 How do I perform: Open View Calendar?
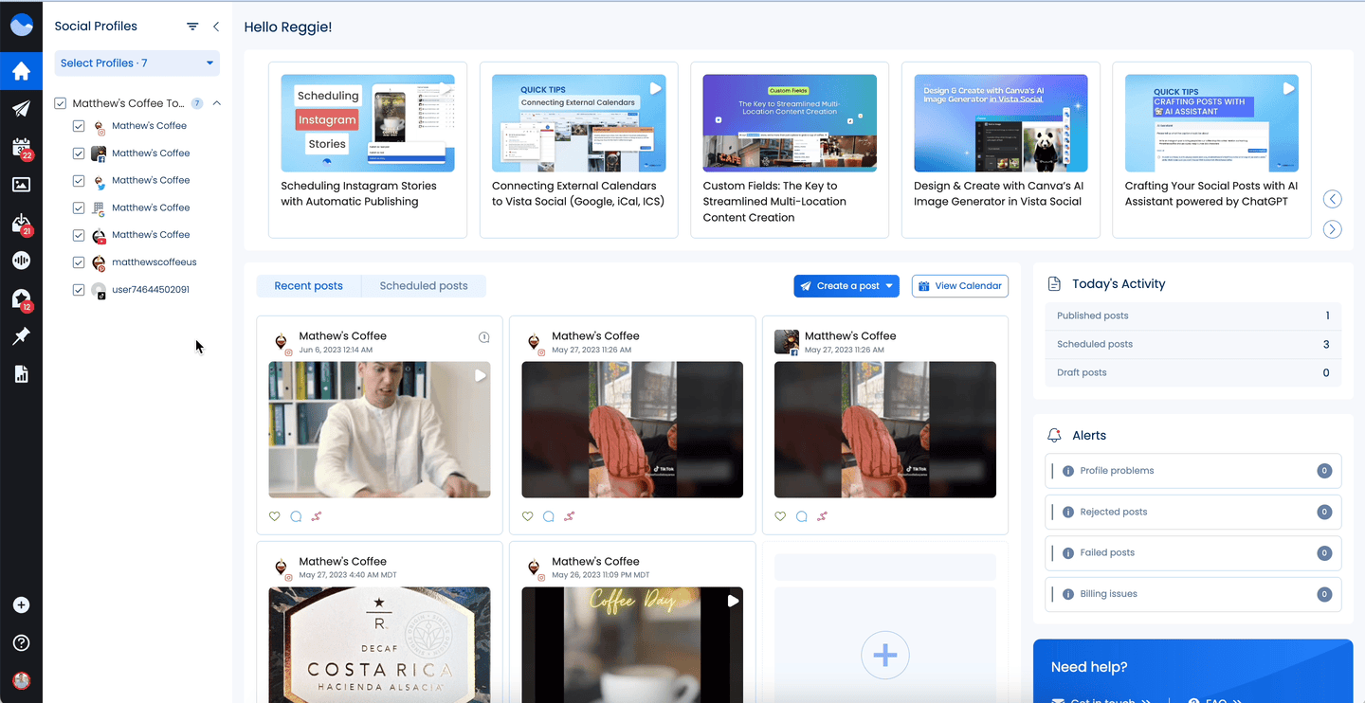960,286
